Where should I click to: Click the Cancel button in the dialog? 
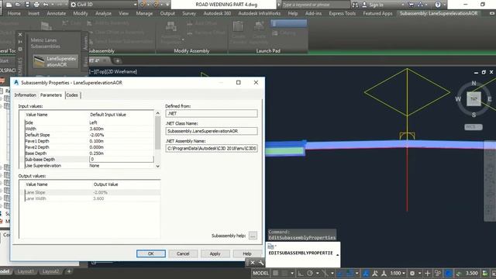(183, 253)
